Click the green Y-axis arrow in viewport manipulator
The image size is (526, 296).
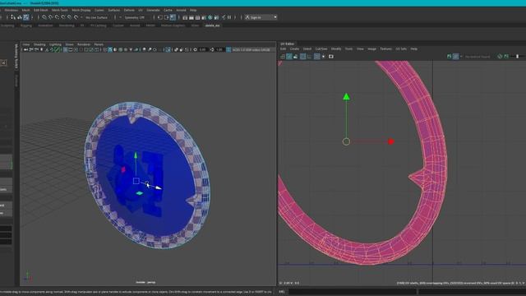pyautogui.click(x=136, y=155)
